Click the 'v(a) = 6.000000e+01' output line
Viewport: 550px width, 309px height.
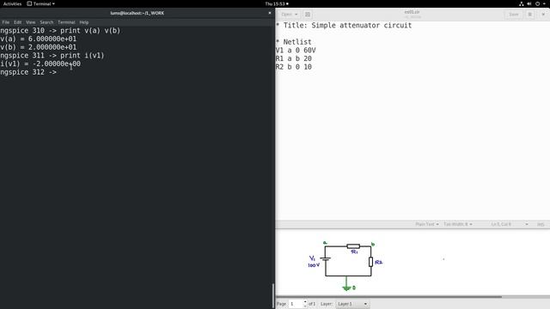[38, 39]
